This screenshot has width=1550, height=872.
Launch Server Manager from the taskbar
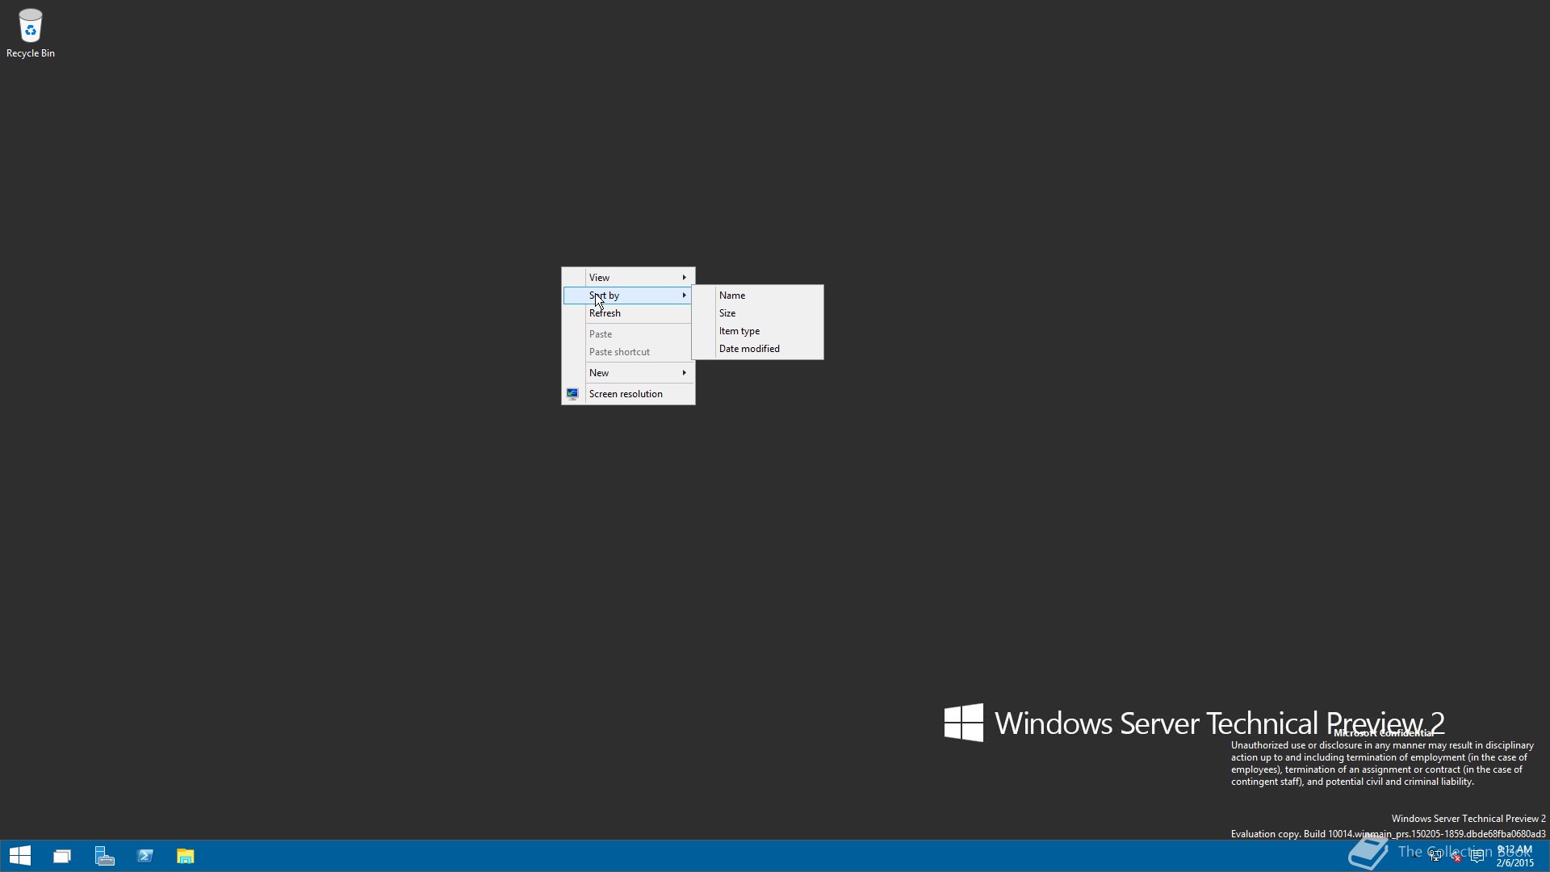(x=104, y=856)
